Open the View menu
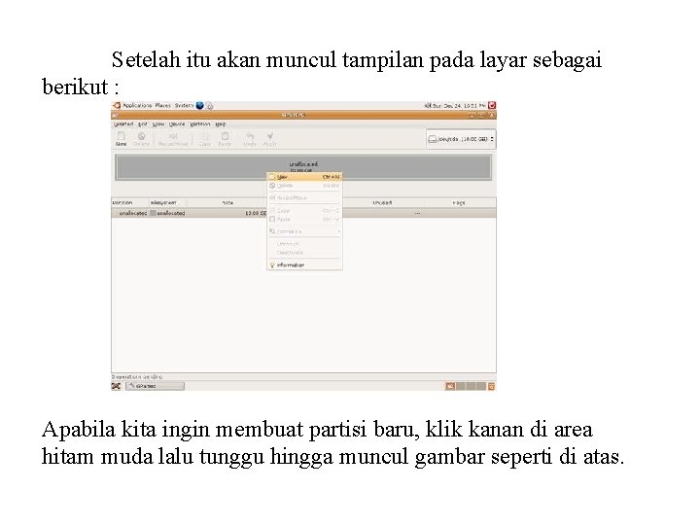This screenshot has height=525, width=700. pos(158,124)
